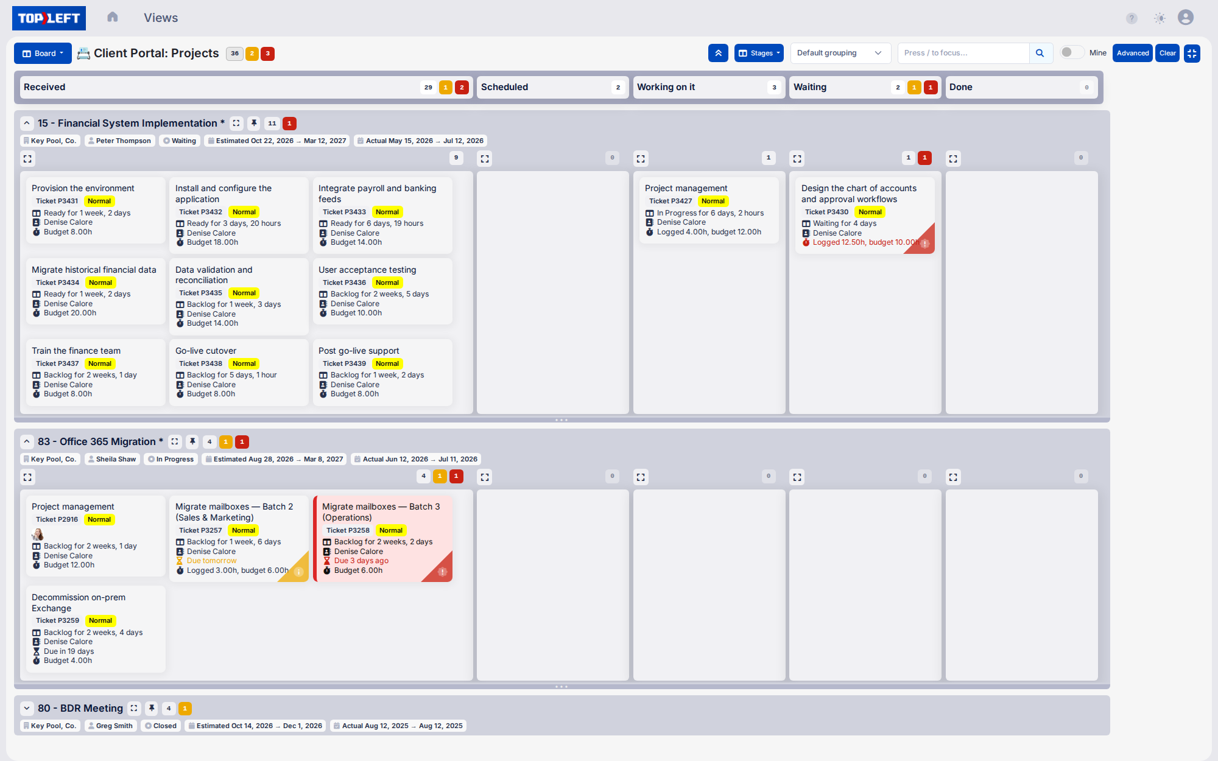Open the Go-live cutover ticket card
This screenshot has width=1218, height=761.
click(239, 373)
